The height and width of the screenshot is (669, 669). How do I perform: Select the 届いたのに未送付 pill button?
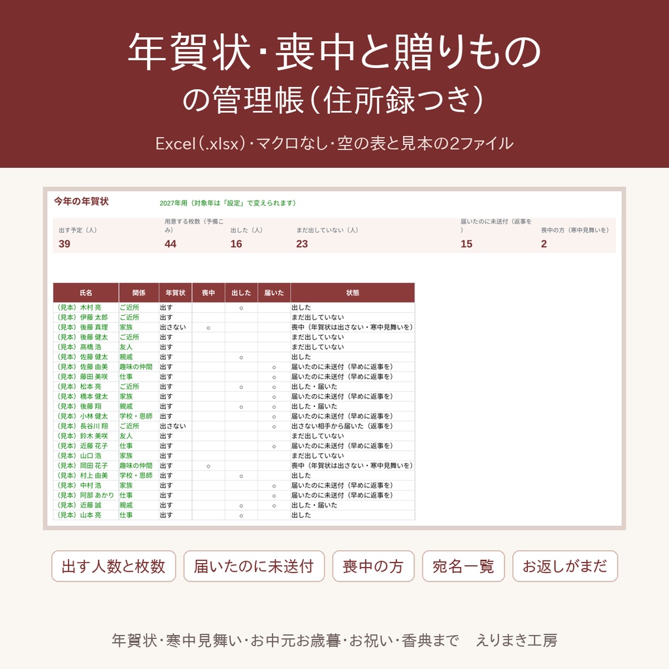pyautogui.click(x=254, y=566)
